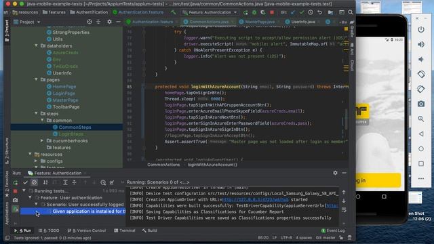This screenshot has width=434, height=244.
Task: Open Search Everywhere magnifier icon
Action: tap(351, 12)
